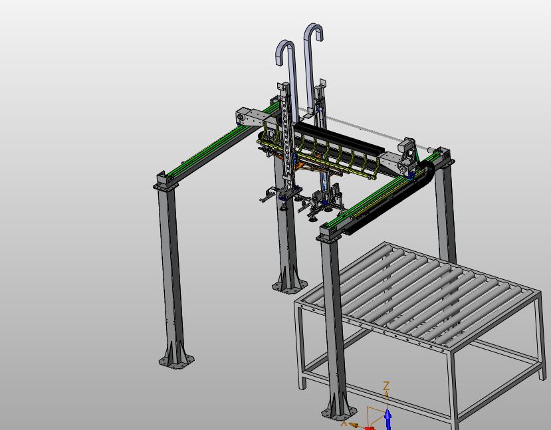Pick the left green linear rail beam
551x430 pixels.
(218, 143)
